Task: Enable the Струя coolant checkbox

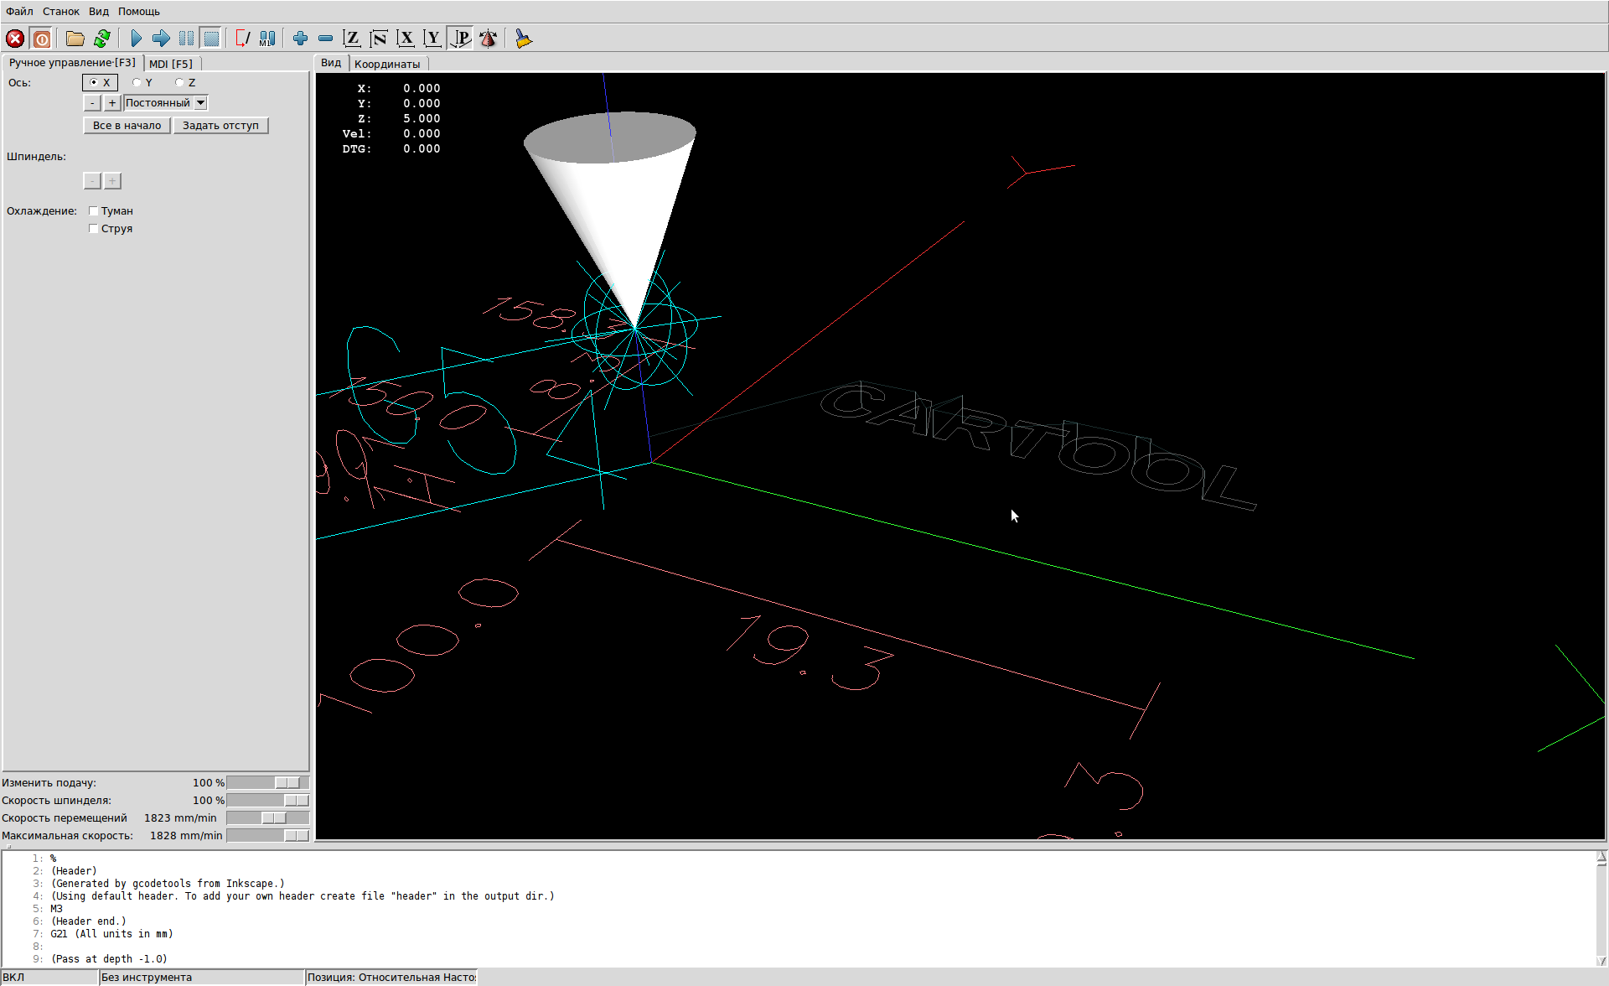Action: [x=94, y=229]
